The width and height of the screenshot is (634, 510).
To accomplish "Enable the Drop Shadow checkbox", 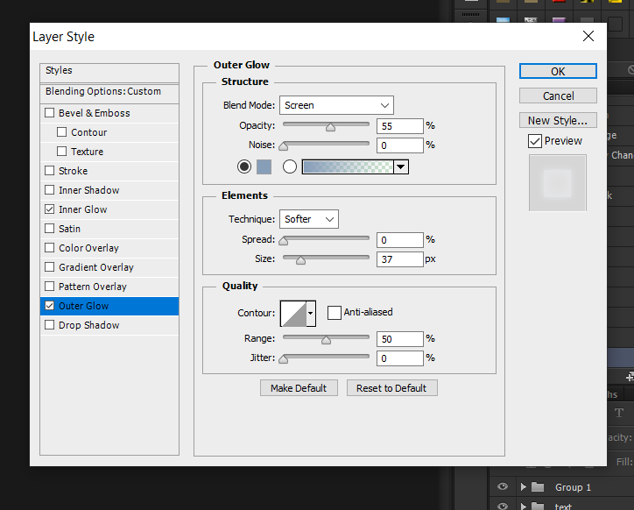I will 50,325.
